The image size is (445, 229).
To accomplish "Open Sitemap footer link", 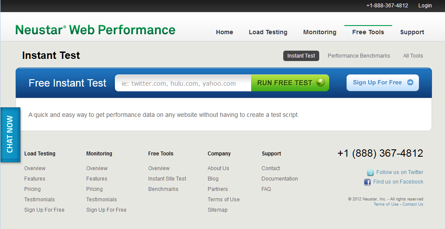I will [218, 210].
